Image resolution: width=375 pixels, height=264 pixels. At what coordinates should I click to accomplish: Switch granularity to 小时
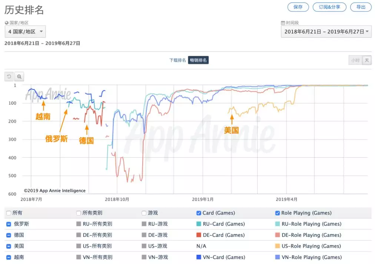(355, 60)
